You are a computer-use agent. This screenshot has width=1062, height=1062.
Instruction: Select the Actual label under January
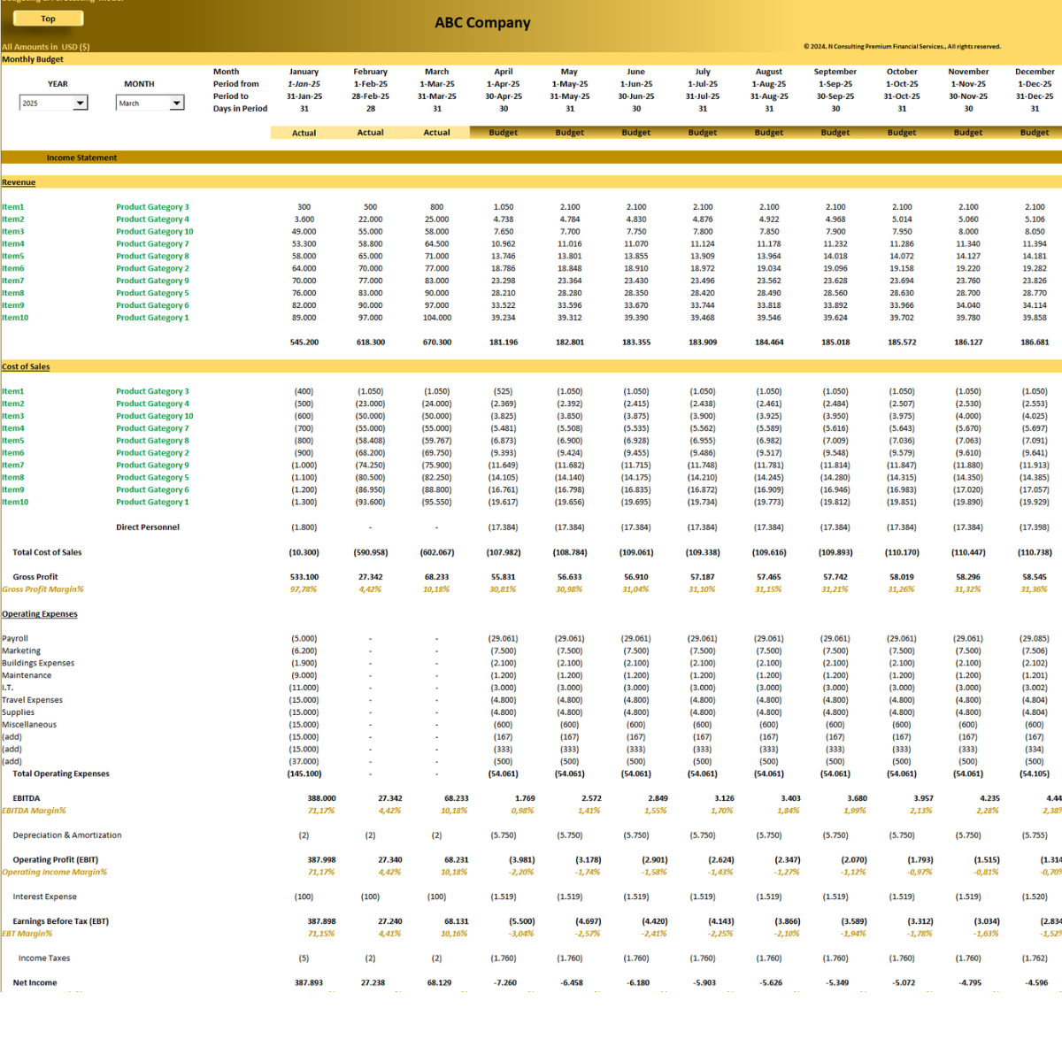click(x=304, y=133)
